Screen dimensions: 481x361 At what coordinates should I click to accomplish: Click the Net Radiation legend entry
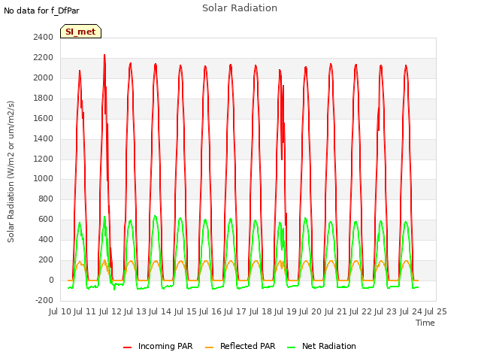[x=322, y=346]
